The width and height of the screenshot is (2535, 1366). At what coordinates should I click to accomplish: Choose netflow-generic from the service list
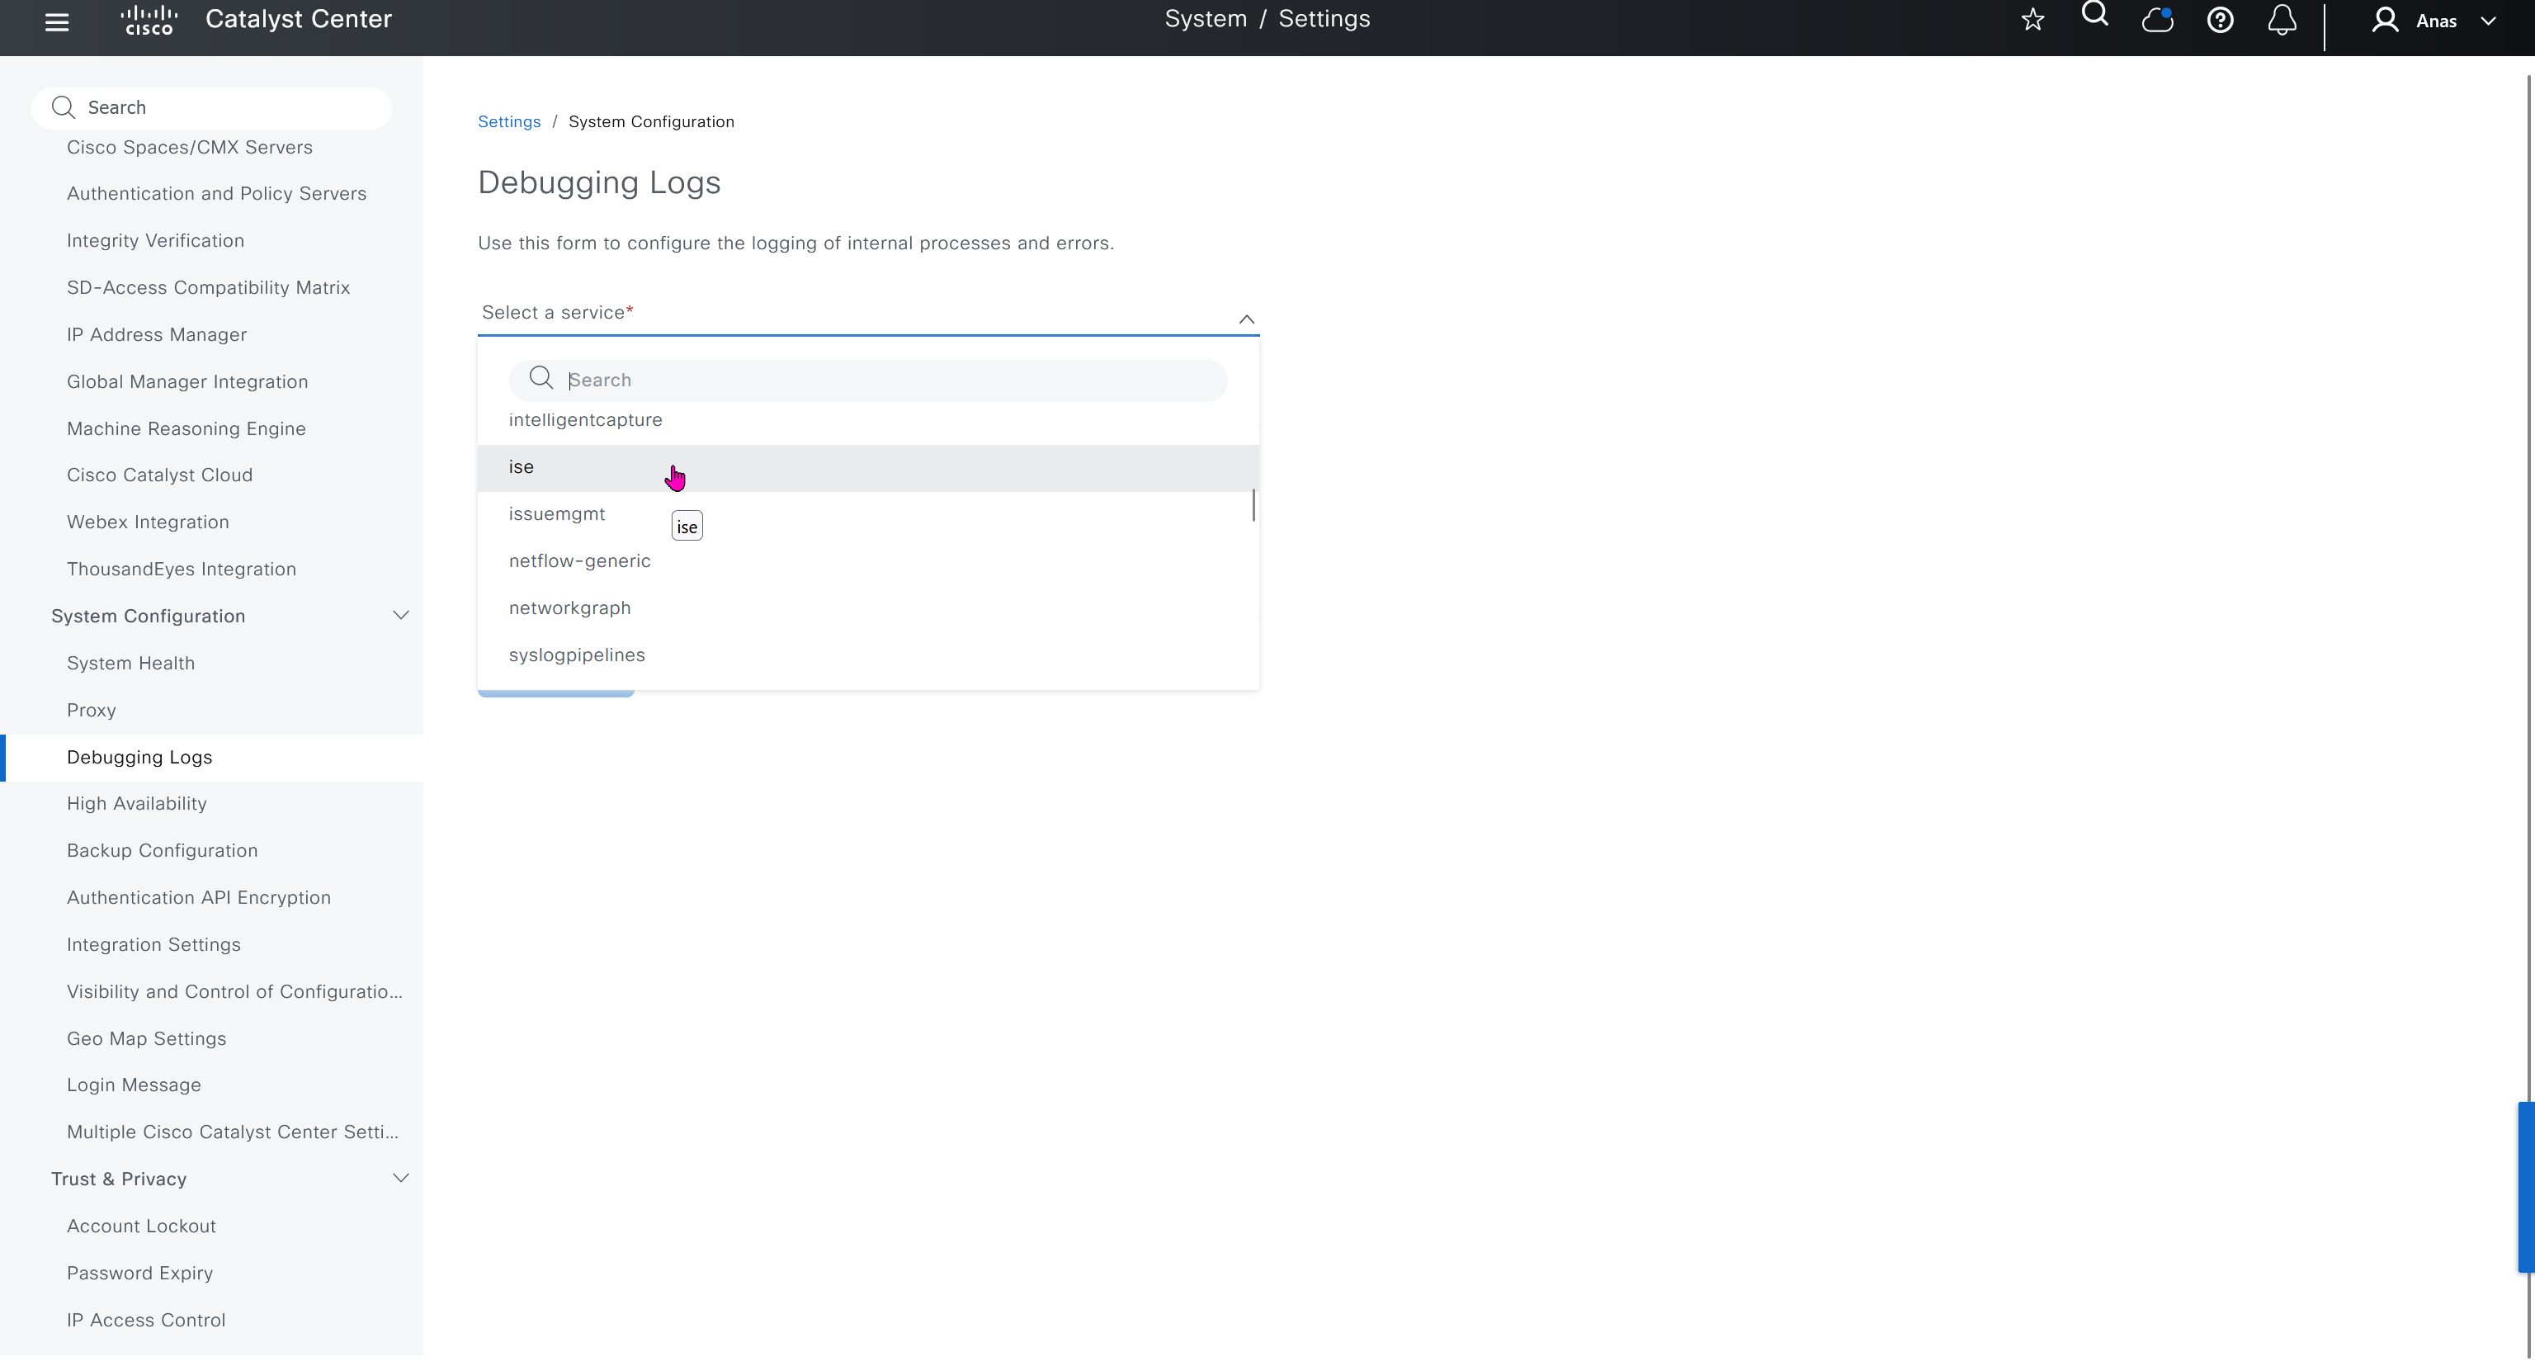coord(579,561)
